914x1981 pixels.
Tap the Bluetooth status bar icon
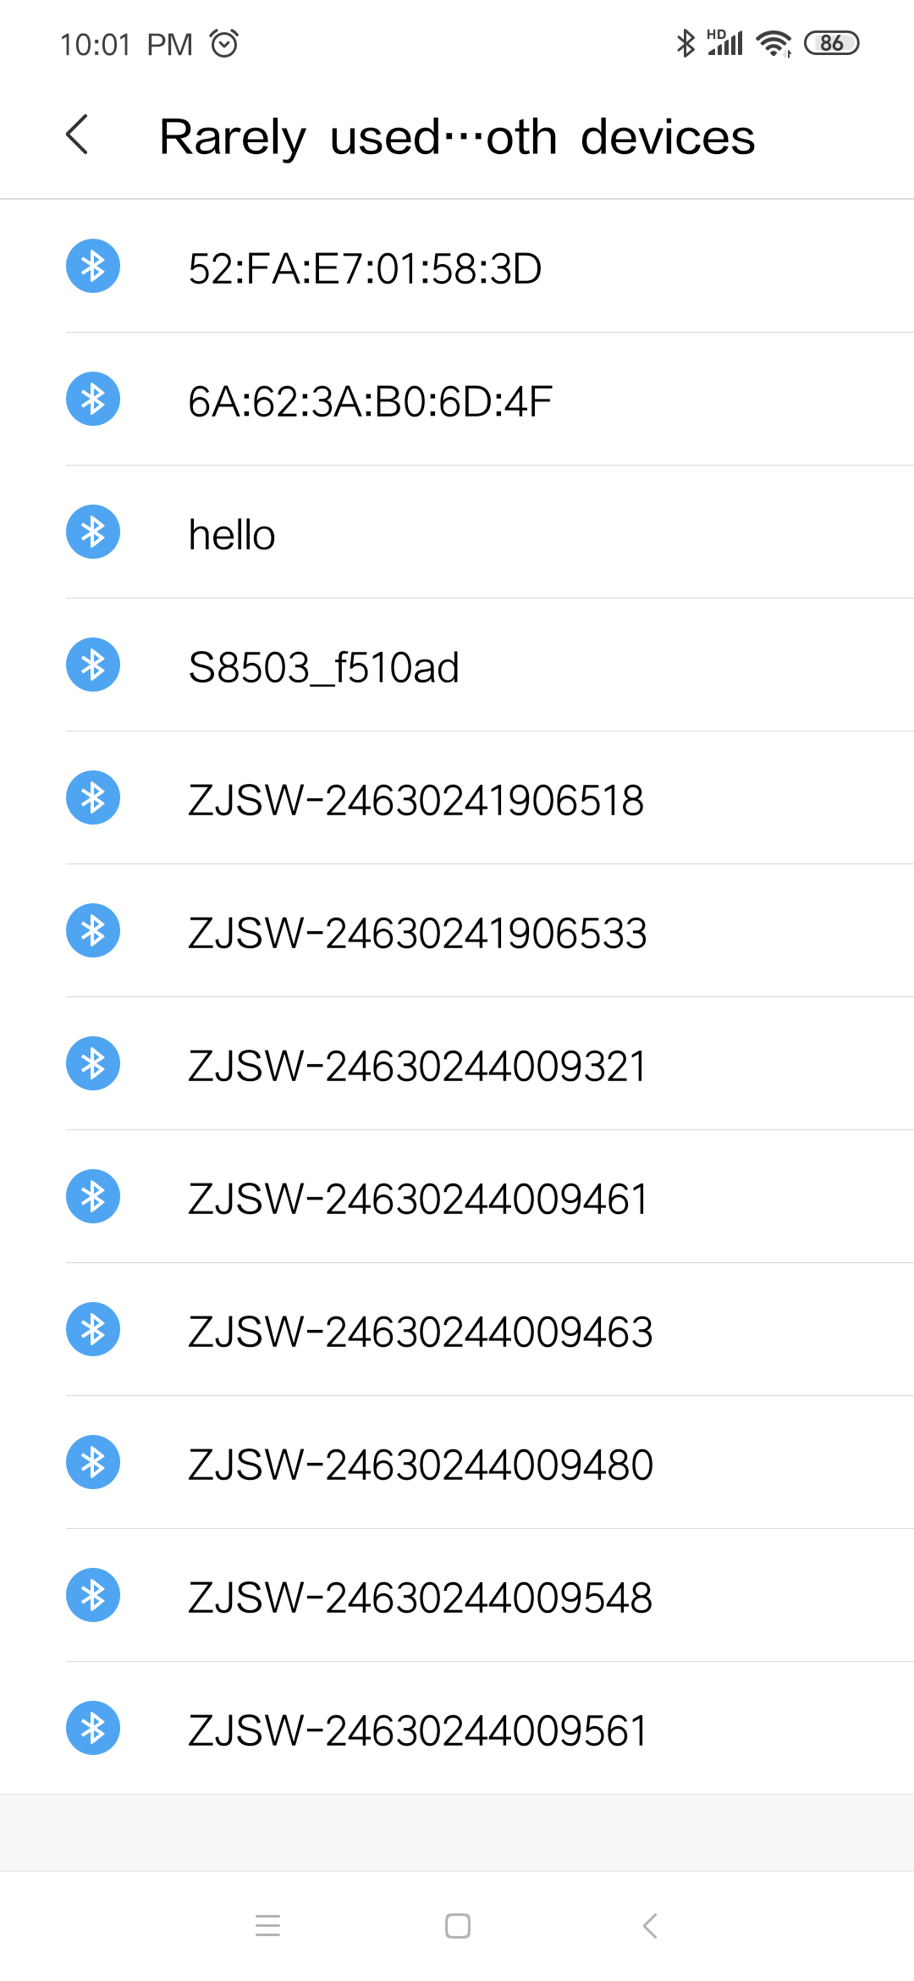[685, 43]
